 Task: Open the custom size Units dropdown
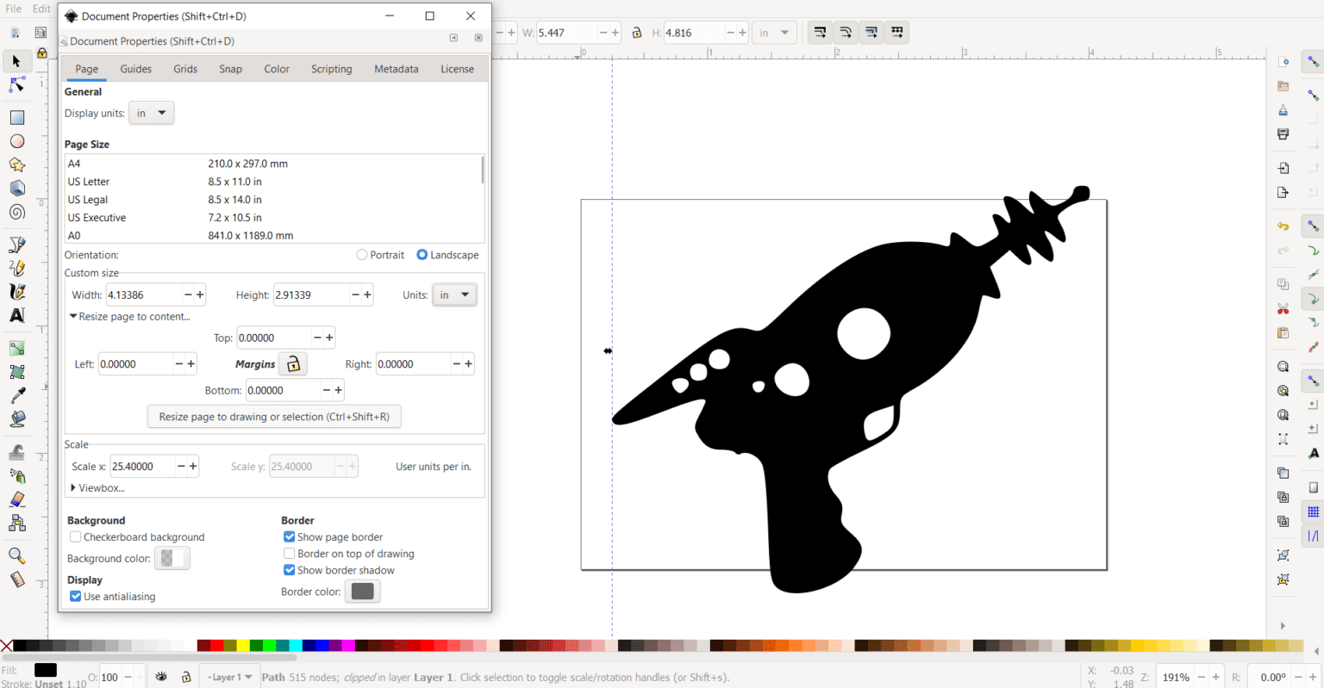[454, 294]
